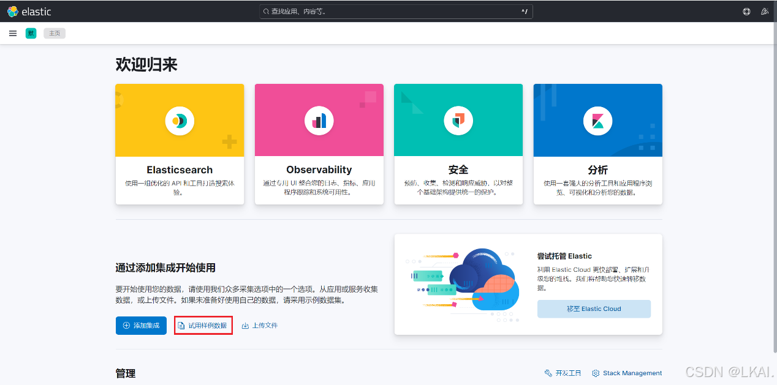Click the Kibana analytics logo icon
This screenshot has width=777, height=385.
point(598,121)
